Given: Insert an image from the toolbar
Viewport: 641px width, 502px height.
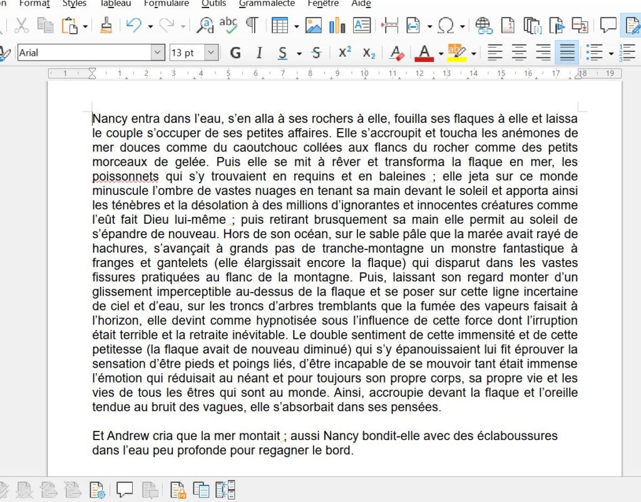Looking at the screenshot, I should (314, 26).
